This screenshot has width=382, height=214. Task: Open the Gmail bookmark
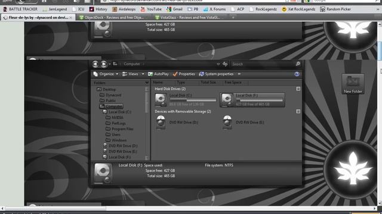[174, 10]
